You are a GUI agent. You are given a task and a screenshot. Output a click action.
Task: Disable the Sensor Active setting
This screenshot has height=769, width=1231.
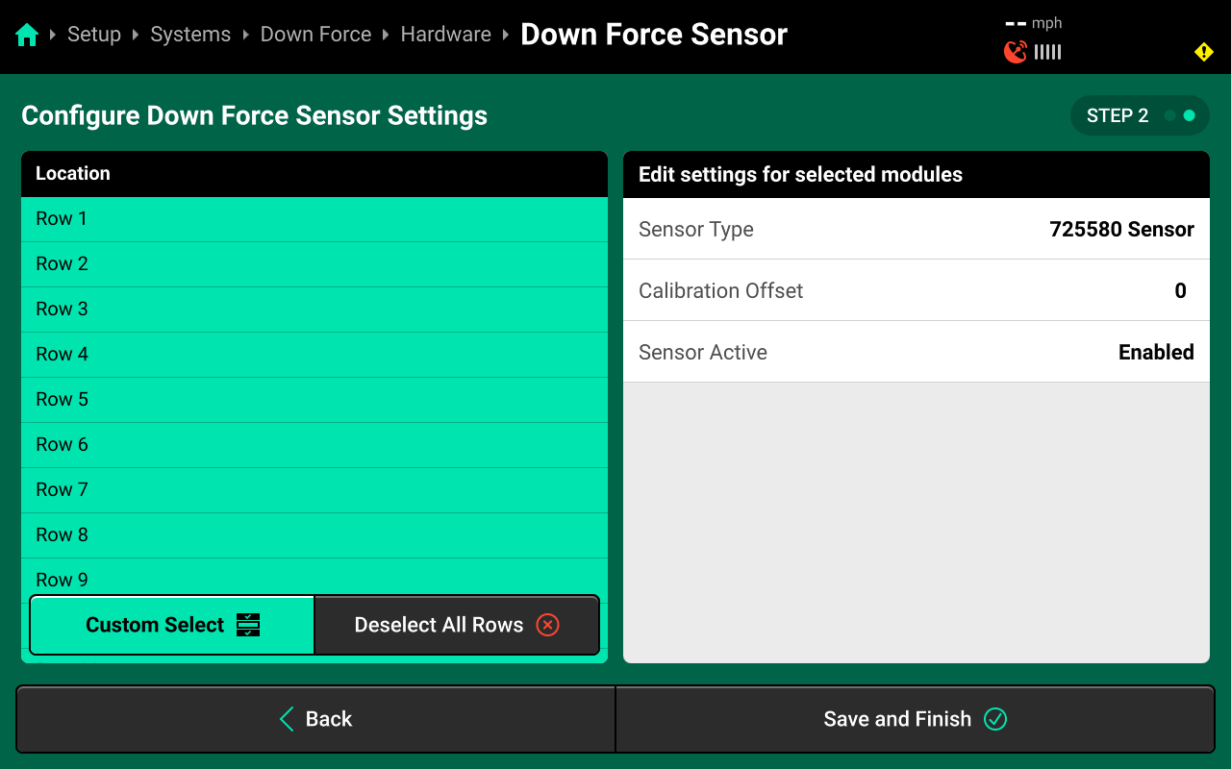(916, 352)
